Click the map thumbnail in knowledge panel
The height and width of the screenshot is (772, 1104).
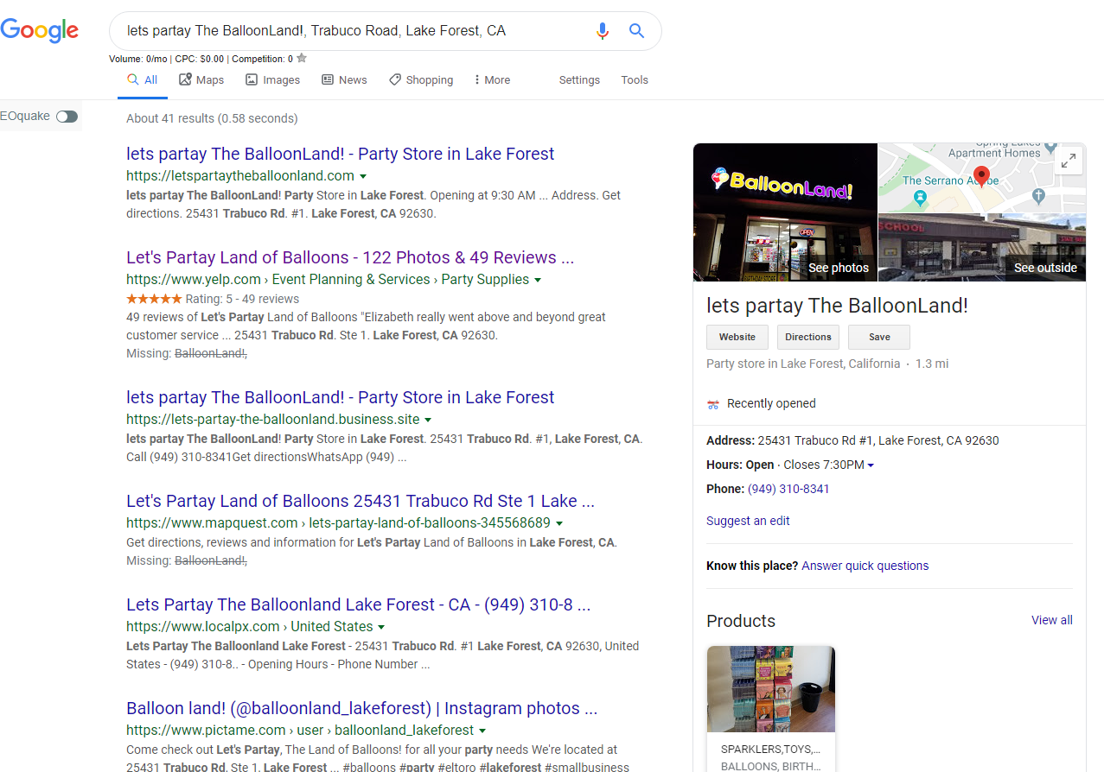pyautogui.click(x=982, y=178)
